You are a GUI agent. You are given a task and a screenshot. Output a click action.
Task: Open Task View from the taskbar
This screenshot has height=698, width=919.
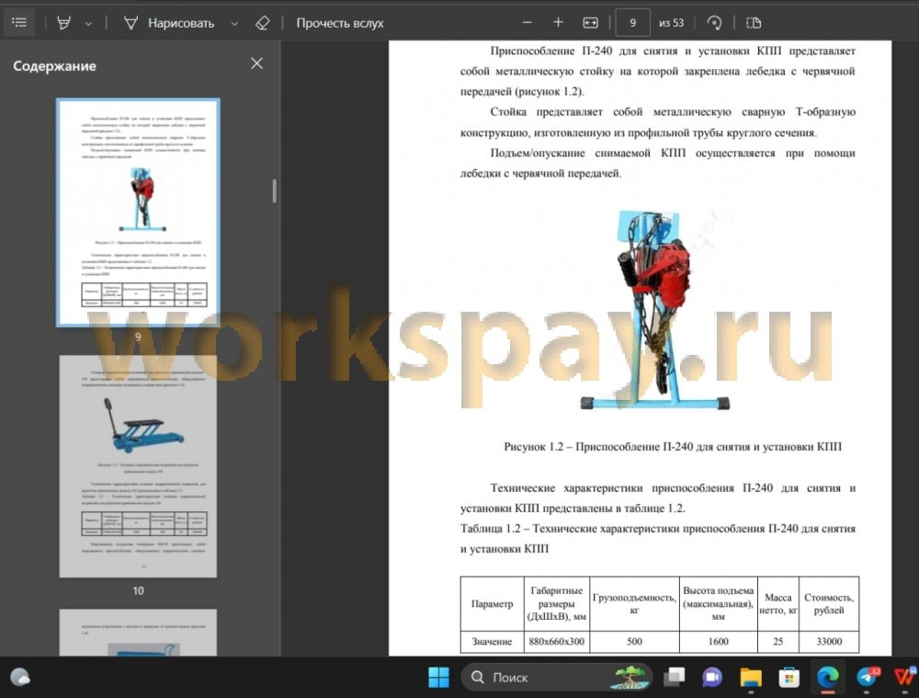674,677
